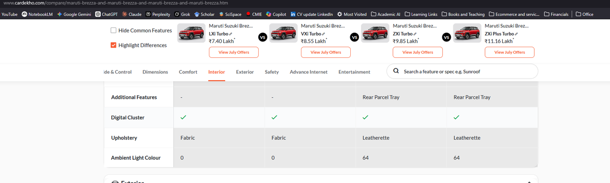Click the ₹9.85 Lakh price
Screen dimensions: 610x183
click(406, 41)
